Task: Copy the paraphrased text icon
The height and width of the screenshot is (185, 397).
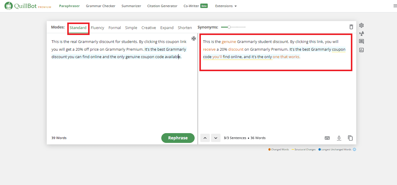Action: pos(350,138)
